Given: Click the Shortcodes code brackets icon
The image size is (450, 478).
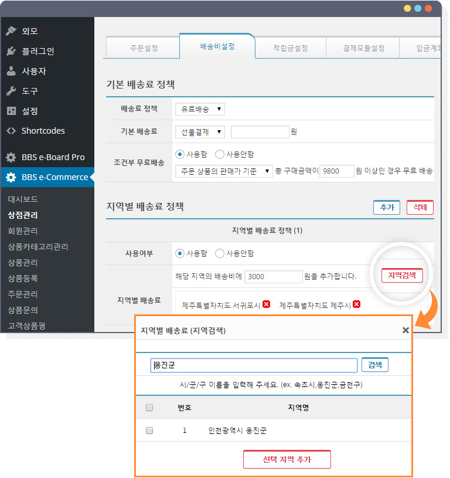Looking at the screenshot, I should click(x=11, y=131).
